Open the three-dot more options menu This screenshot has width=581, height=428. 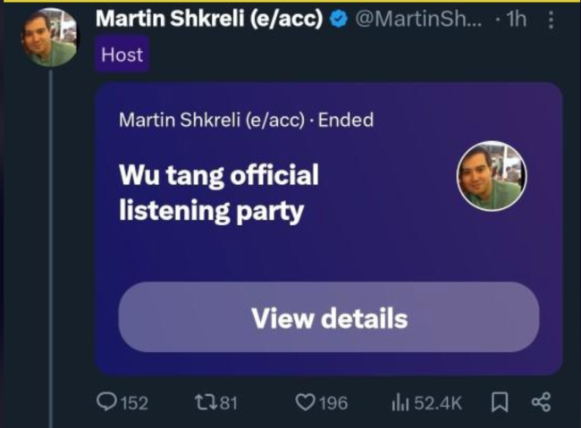(x=550, y=19)
